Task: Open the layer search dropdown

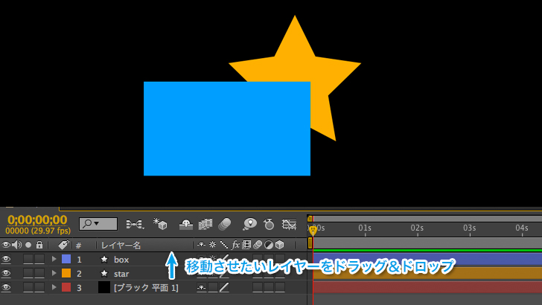Action: tap(98, 223)
